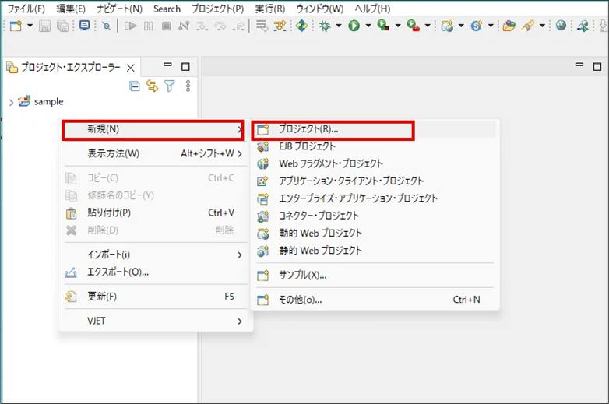Open the Project Explorer view menu (three dots)
The height and width of the screenshot is (404, 609).
pyautogui.click(x=188, y=86)
